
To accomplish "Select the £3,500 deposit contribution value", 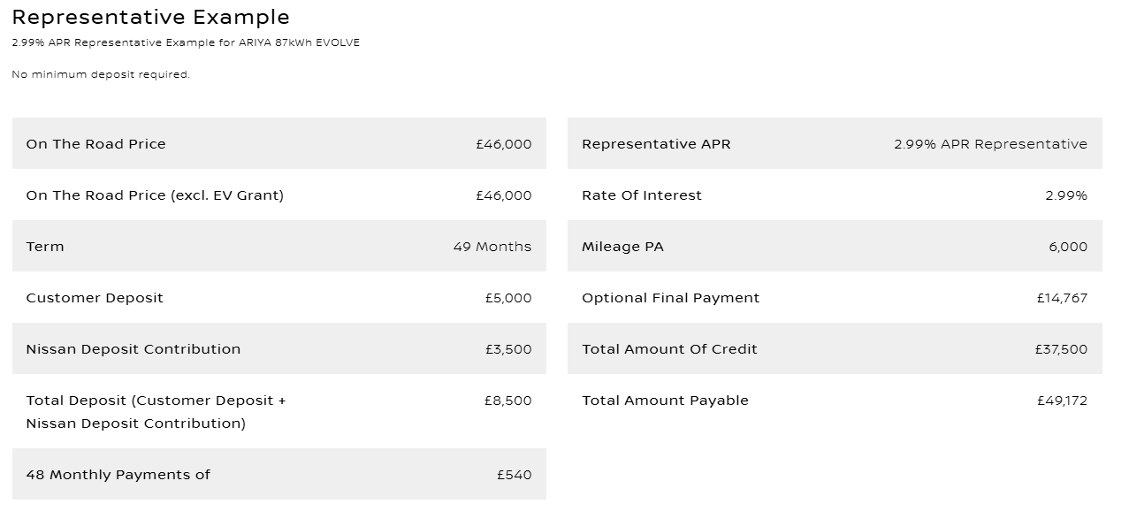I will click(x=507, y=349).
